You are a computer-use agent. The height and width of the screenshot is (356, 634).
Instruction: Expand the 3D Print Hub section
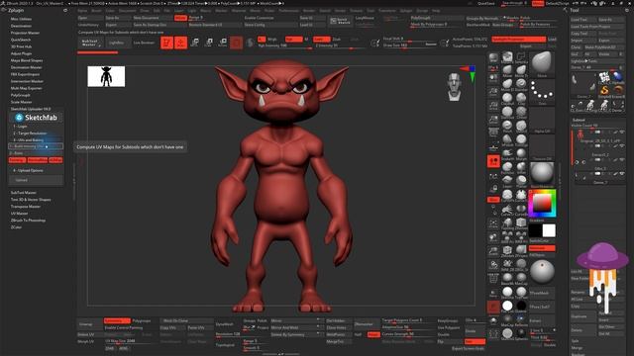(x=21, y=46)
